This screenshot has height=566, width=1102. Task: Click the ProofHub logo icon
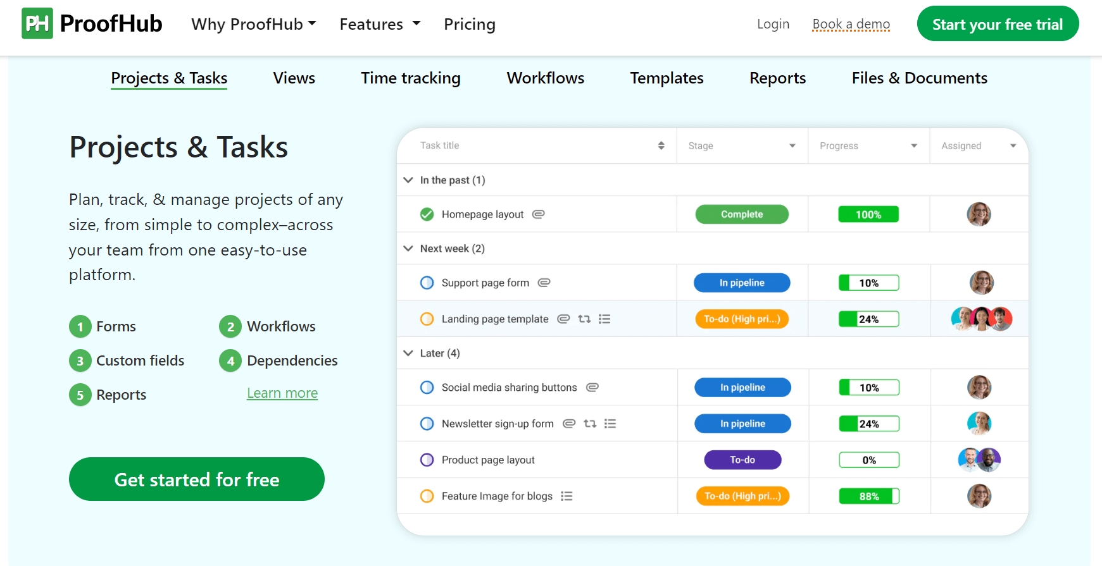coord(37,23)
